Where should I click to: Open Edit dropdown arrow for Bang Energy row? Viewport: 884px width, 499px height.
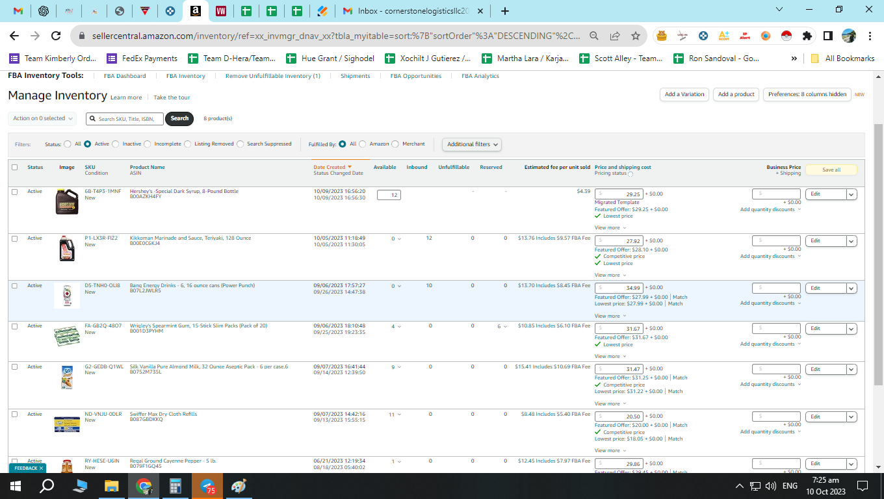851,288
